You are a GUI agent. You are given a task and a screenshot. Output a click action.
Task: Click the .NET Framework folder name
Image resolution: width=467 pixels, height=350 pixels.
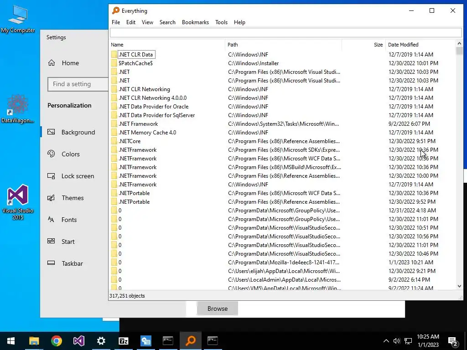tap(138, 124)
